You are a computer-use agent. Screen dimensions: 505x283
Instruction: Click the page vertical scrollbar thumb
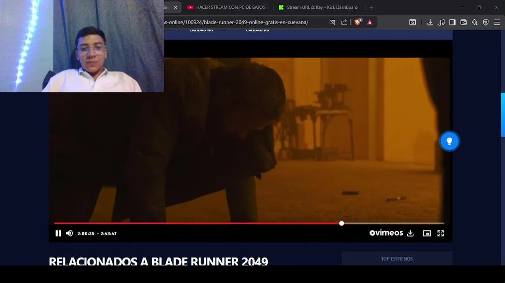(503, 115)
